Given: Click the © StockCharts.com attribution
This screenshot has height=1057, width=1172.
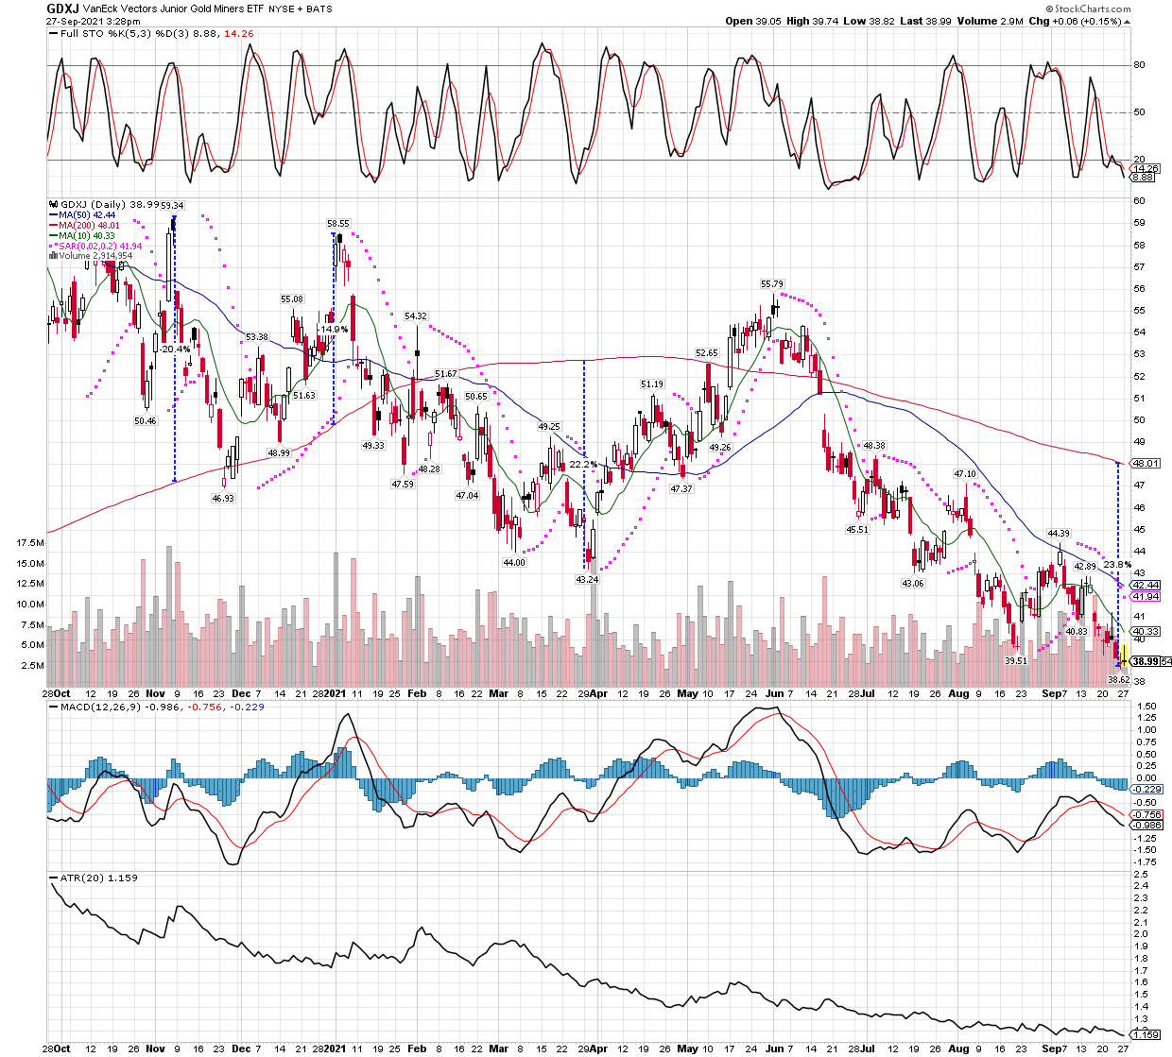Looking at the screenshot, I should click(x=1087, y=9).
